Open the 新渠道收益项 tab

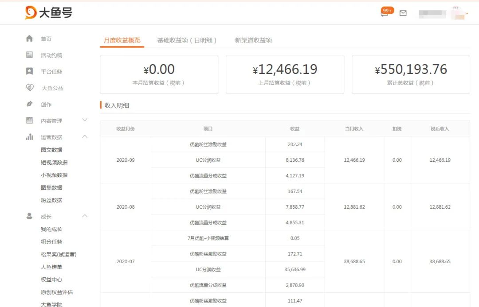(253, 39)
